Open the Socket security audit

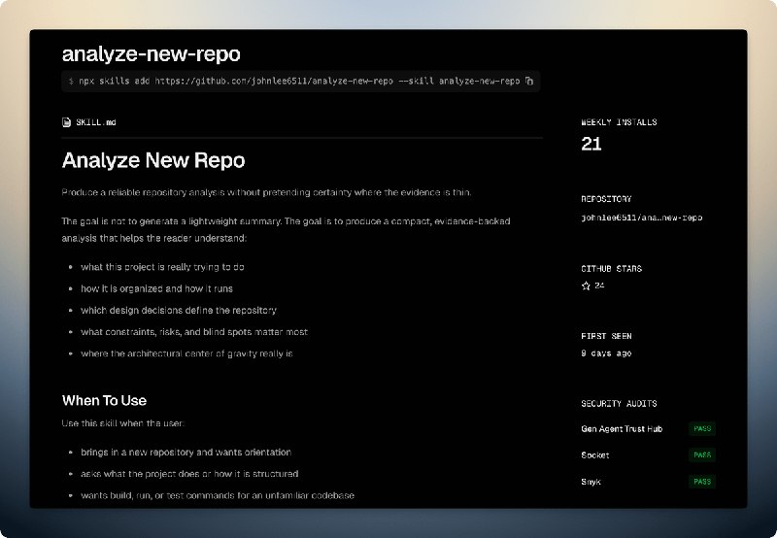(x=595, y=454)
